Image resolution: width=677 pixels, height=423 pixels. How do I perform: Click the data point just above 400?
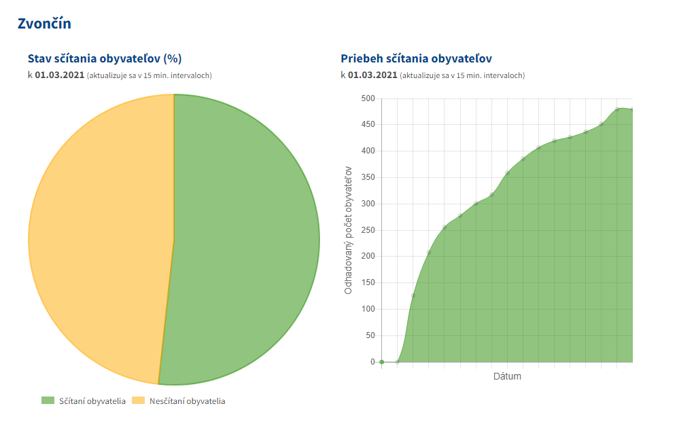coord(539,148)
